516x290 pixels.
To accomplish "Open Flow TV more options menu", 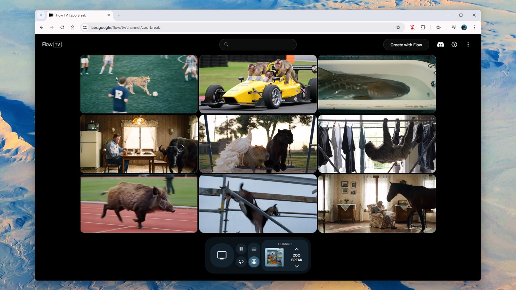I will 468,45.
